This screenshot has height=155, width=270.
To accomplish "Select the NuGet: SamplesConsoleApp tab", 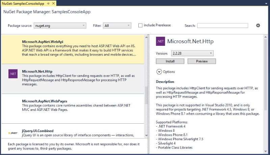I will point(23,3).
